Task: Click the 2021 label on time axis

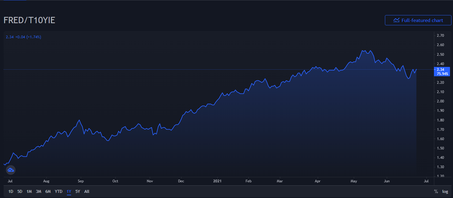Action: click(217, 181)
